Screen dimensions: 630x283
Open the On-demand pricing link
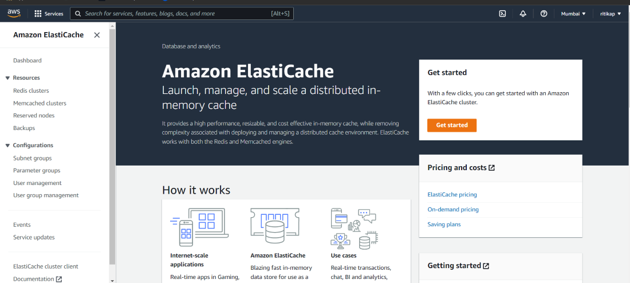click(x=453, y=210)
